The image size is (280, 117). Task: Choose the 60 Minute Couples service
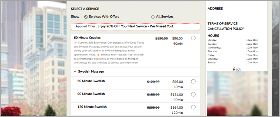pyautogui.click(x=193, y=38)
